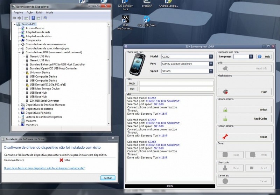The width and height of the screenshot is (280, 195).
Task: Click the Repair button
Action: click(245, 137)
